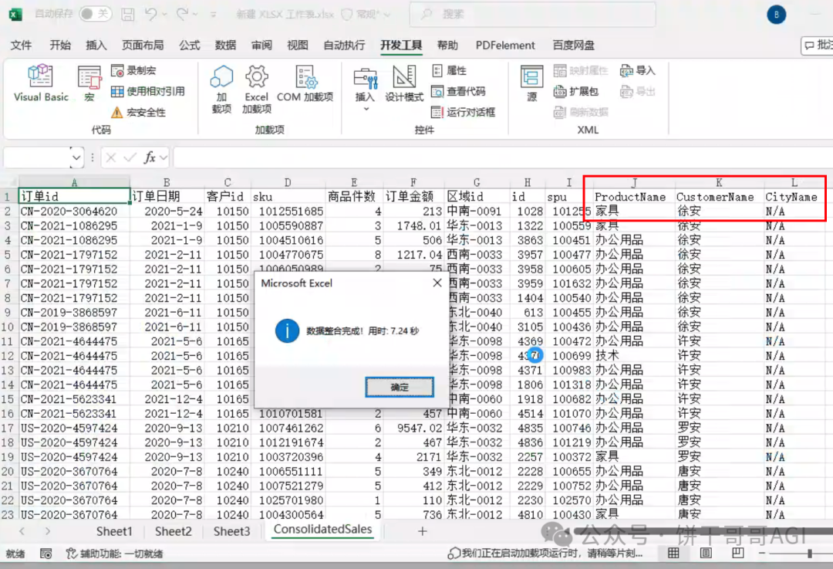The height and width of the screenshot is (569, 833).
Task: Open 宏安全性 macro security settings
Action: (x=138, y=112)
